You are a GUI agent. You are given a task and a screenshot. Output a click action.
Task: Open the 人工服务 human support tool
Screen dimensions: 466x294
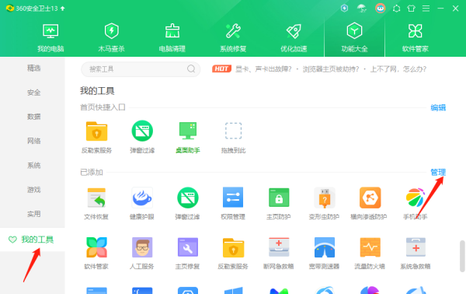pyautogui.click(x=142, y=254)
